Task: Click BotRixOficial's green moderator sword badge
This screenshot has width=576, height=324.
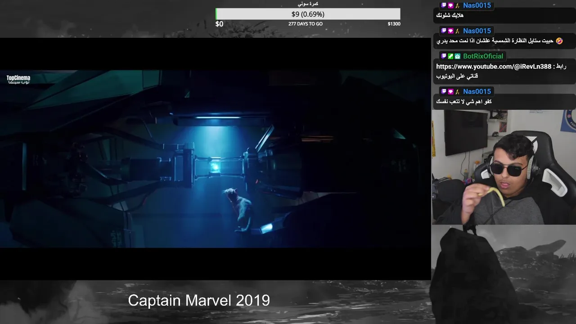Action: tap(450, 56)
